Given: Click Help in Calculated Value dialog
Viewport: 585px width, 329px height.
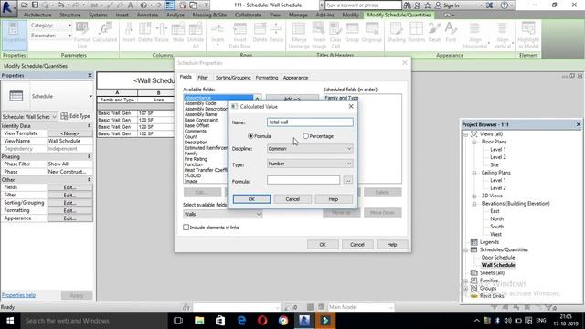Looking at the screenshot, I should coord(333,199).
